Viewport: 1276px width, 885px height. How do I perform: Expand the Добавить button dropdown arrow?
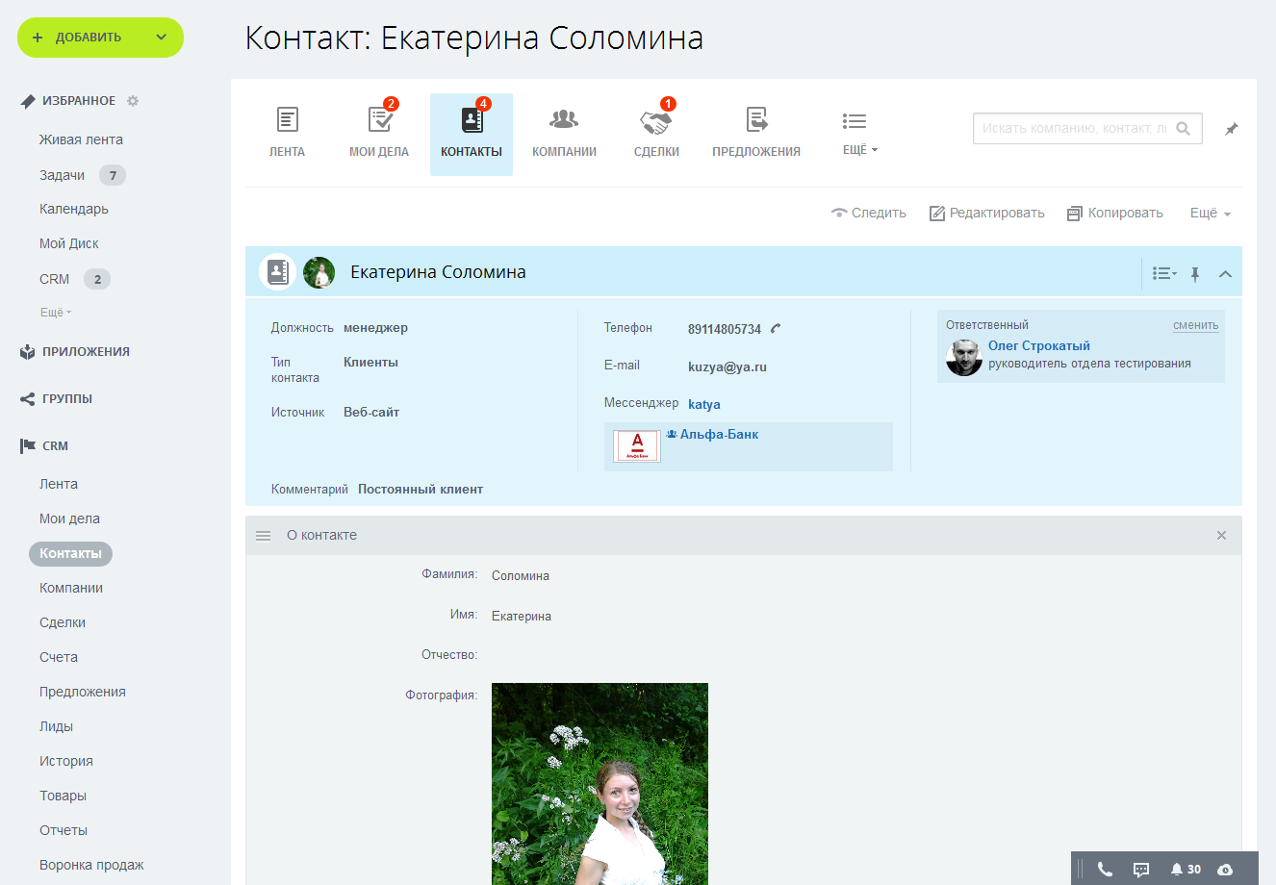161,38
